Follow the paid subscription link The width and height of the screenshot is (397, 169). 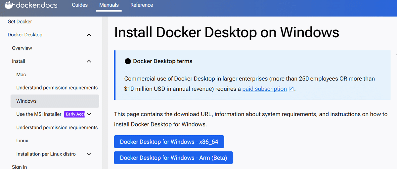[265, 89]
